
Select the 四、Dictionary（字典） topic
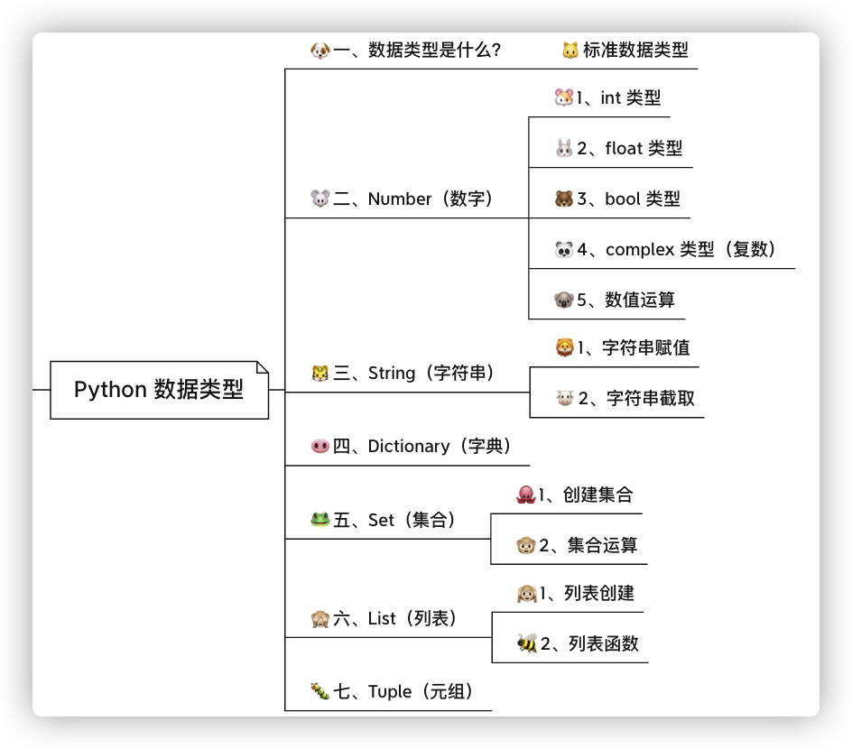pos(412,446)
